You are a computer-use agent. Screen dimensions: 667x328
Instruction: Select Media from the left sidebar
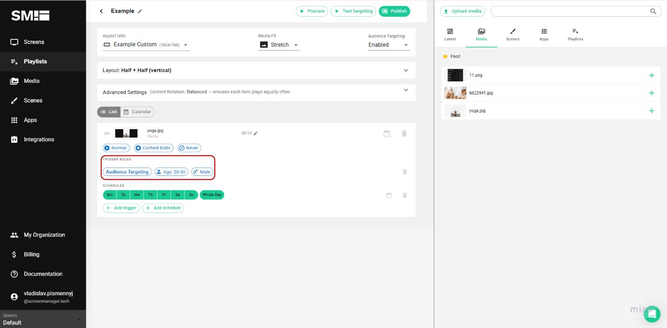[31, 81]
